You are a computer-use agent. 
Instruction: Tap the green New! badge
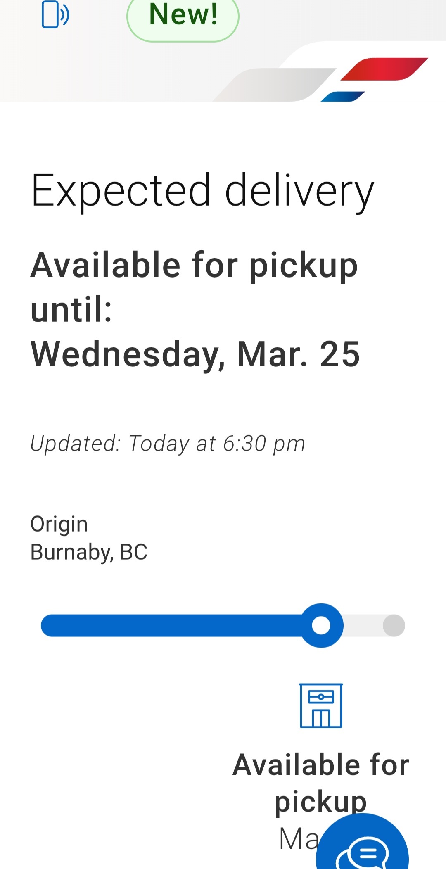183,17
